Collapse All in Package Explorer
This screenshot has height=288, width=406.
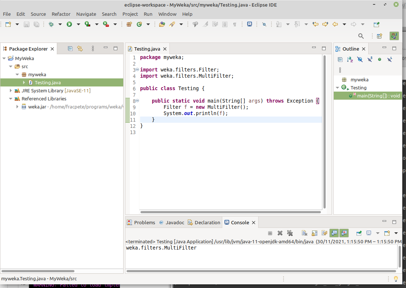(x=70, y=48)
